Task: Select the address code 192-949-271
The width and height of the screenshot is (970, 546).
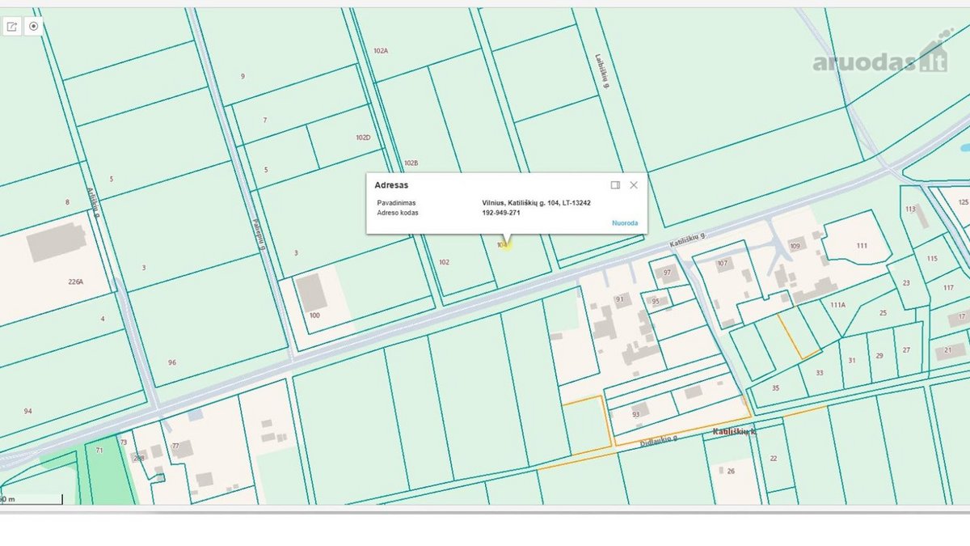Action: pos(501,212)
